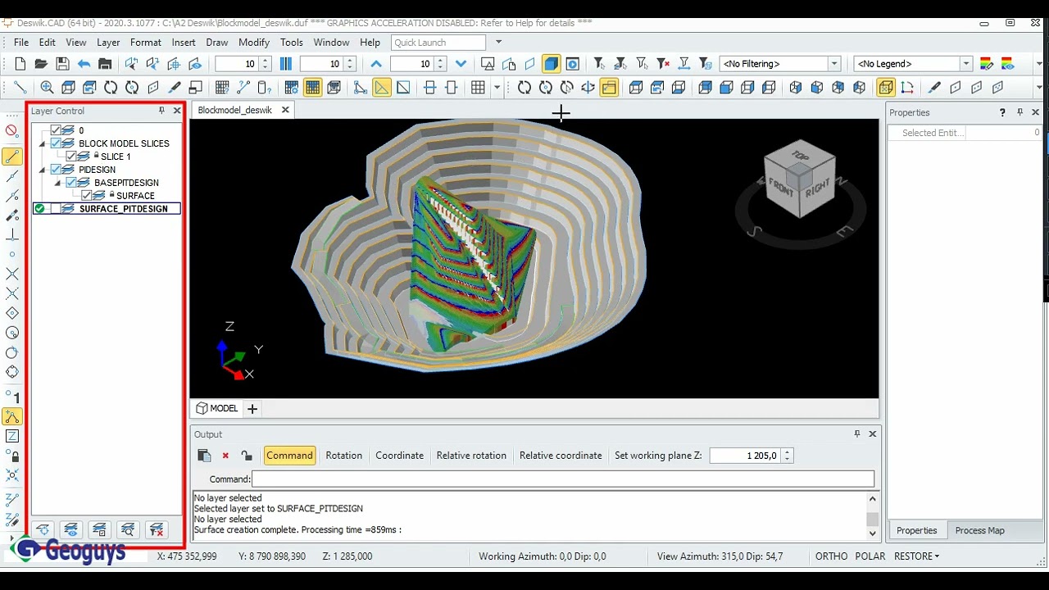Click the highlighted yellow wireframe cube icon
Screen dimensions: 1049x590
(886, 88)
